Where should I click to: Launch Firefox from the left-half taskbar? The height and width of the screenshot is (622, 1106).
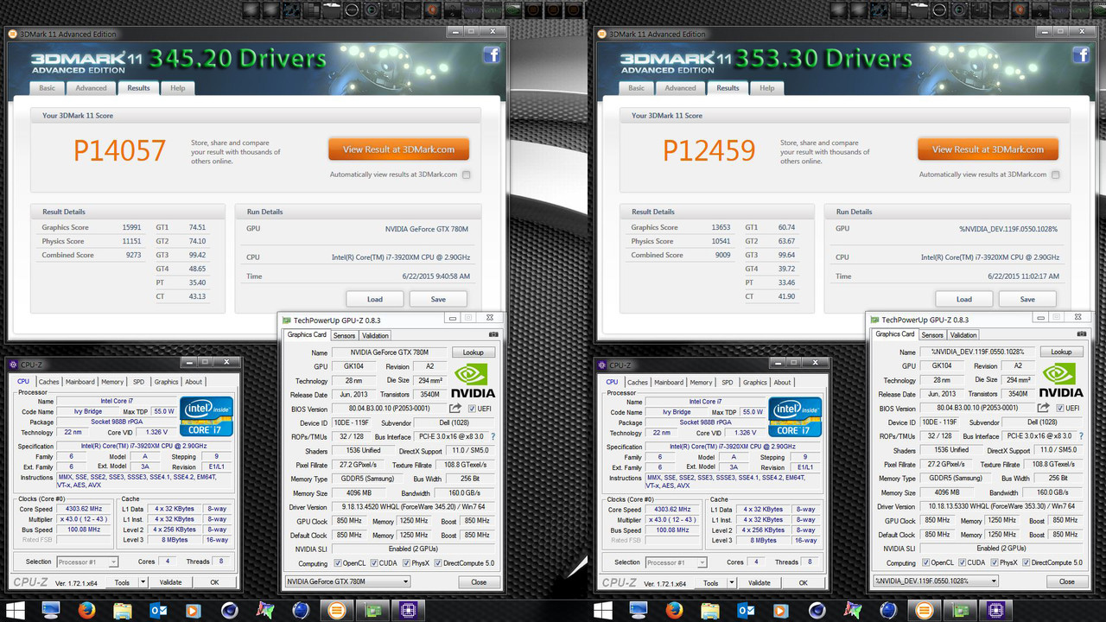[86, 611]
